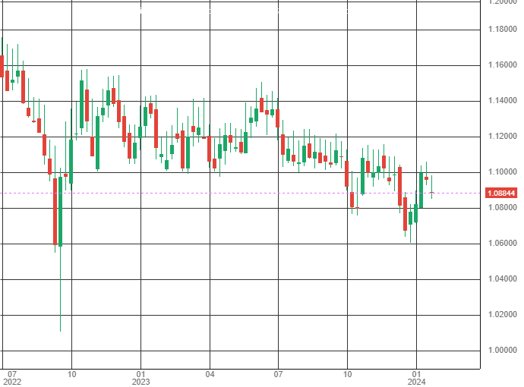Screen dimensions: 524x387
Task: Select the latest small candle on dashed line
Action: click(432, 193)
